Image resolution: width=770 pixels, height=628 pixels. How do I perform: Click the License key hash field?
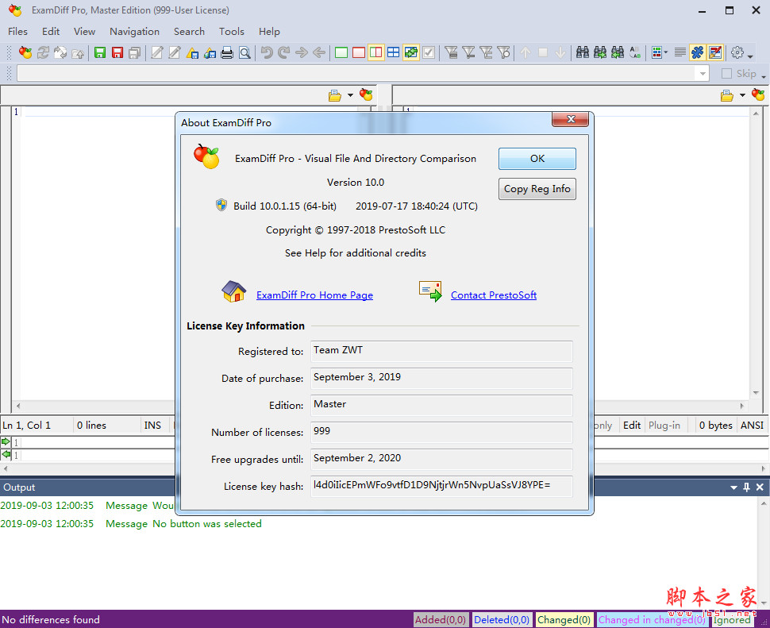441,486
